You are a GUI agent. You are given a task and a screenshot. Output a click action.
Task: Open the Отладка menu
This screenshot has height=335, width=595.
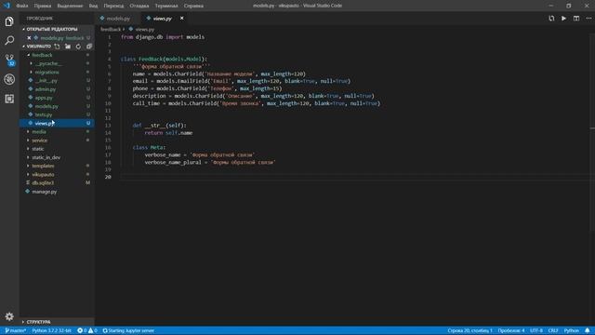point(139,6)
